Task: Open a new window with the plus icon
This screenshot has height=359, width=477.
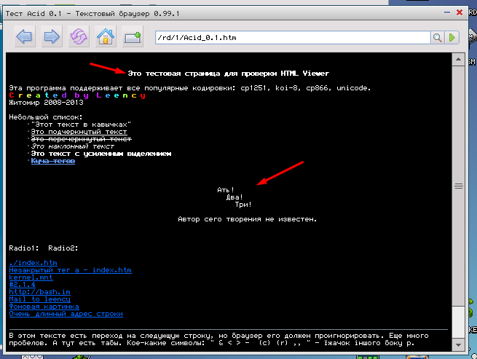Action: (132, 36)
